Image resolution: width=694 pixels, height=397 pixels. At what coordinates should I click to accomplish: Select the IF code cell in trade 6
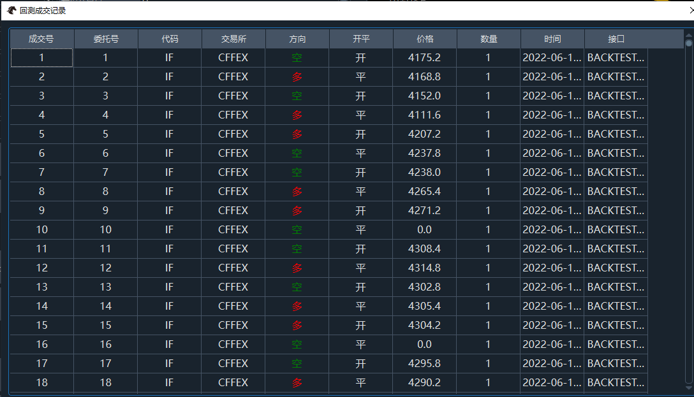click(x=170, y=153)
